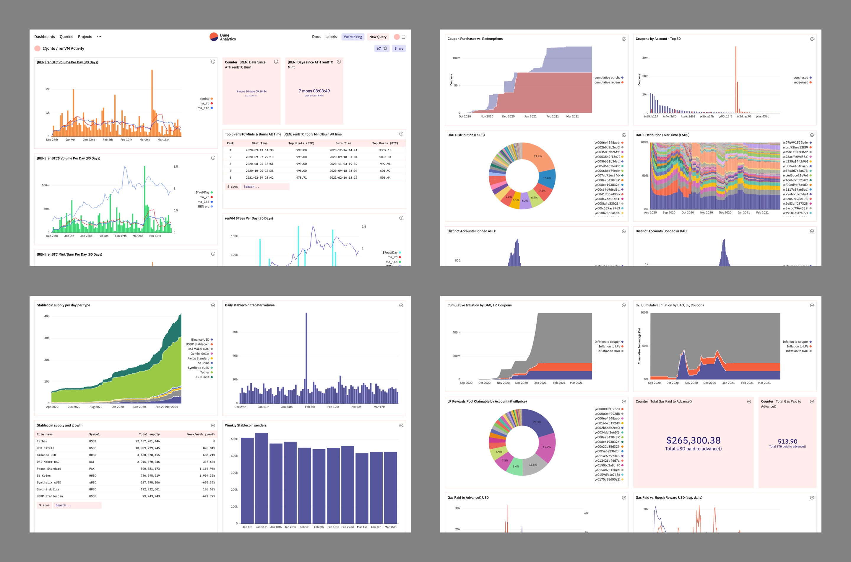851x562 pixels.
Task: Open Docs in the Dune header
Action: point(316,37)
